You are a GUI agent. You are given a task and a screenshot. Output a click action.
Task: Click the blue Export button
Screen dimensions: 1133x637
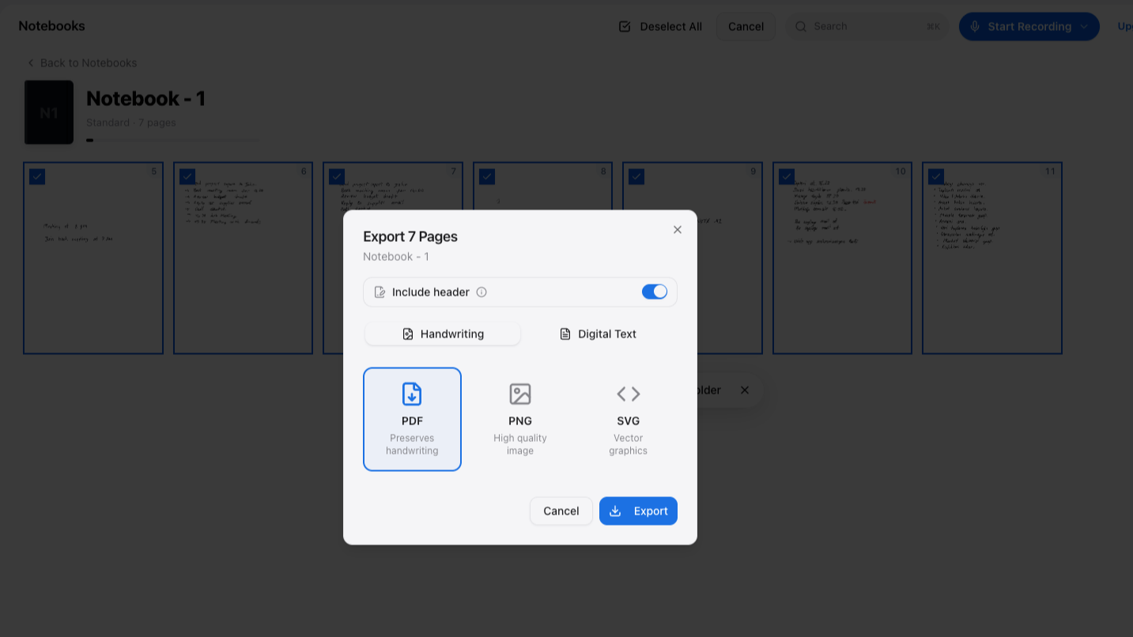[638, 511]
